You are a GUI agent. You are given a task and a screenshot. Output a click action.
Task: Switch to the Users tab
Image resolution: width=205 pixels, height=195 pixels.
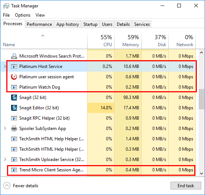(107, 24)
